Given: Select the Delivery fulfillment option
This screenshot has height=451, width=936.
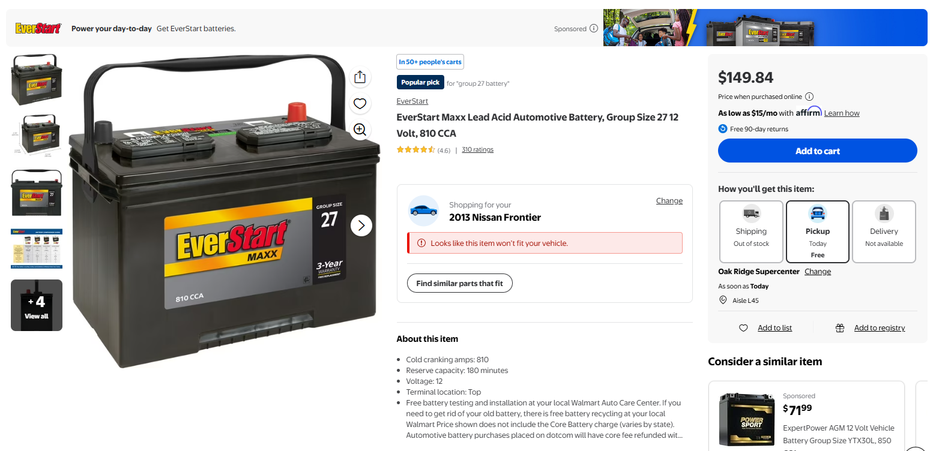Looking at the screenshot, I should click(x=884, y=231).
